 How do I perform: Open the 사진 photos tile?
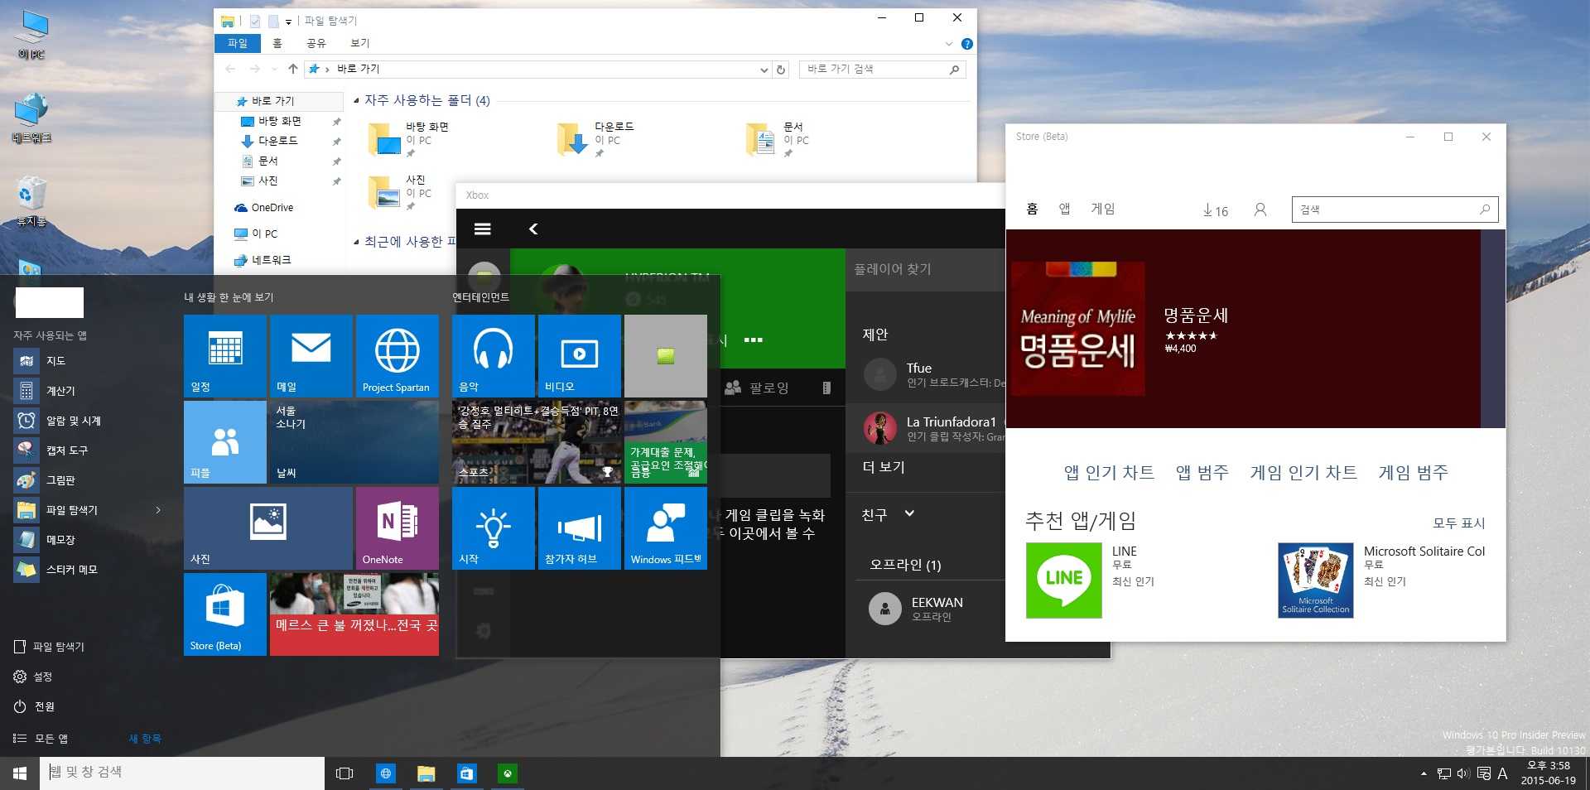coord(268,528)
